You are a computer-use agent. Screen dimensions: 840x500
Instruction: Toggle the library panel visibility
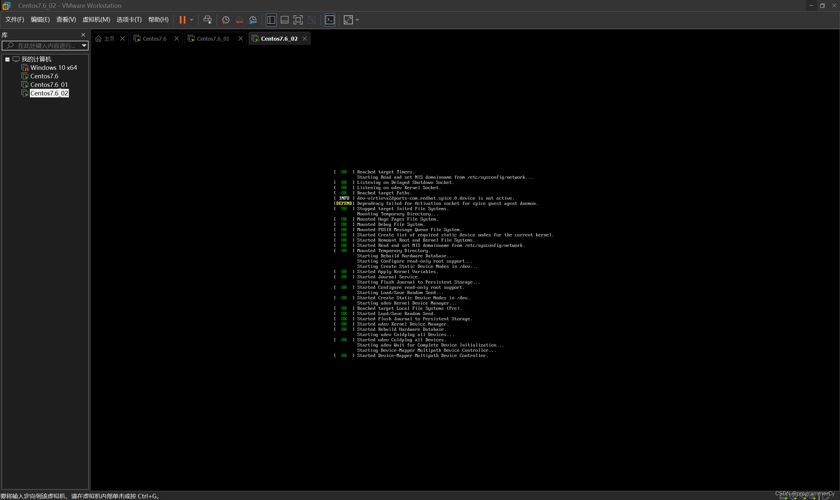[x=271, y=20]
